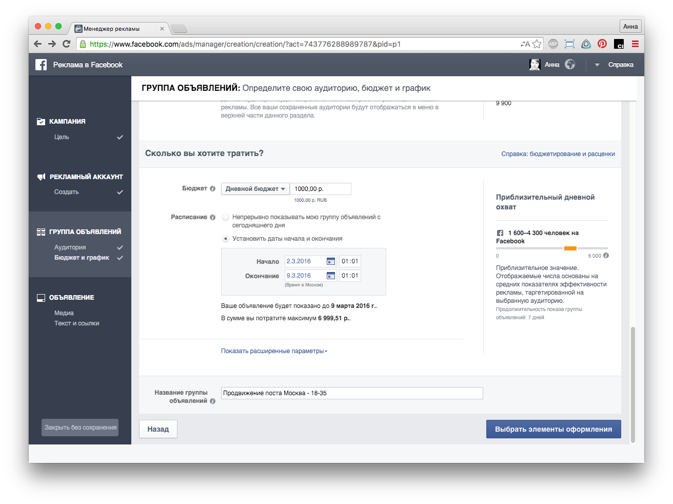Click the globe notifications icon in header

[x=570, y=65]
